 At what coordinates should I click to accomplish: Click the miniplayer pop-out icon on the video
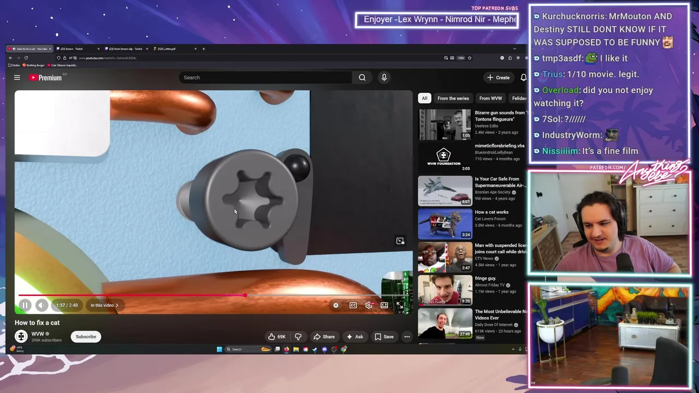point(400,241)
